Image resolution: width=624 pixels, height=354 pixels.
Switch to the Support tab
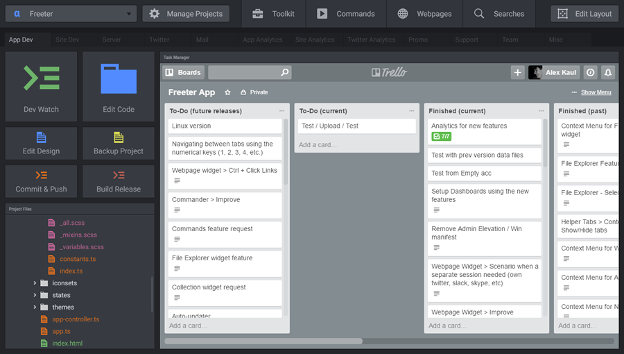[x=467, y=40]
